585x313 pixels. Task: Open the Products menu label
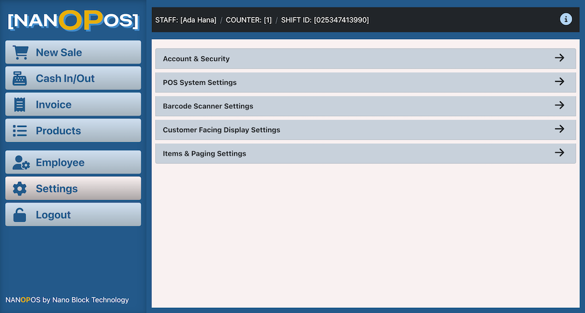tap(58, 131)
